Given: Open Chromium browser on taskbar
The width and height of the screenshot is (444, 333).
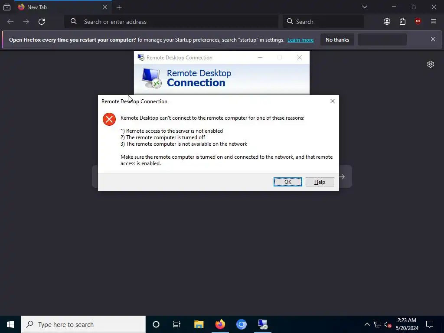Looking at the screenshot, I should [241, 324].
